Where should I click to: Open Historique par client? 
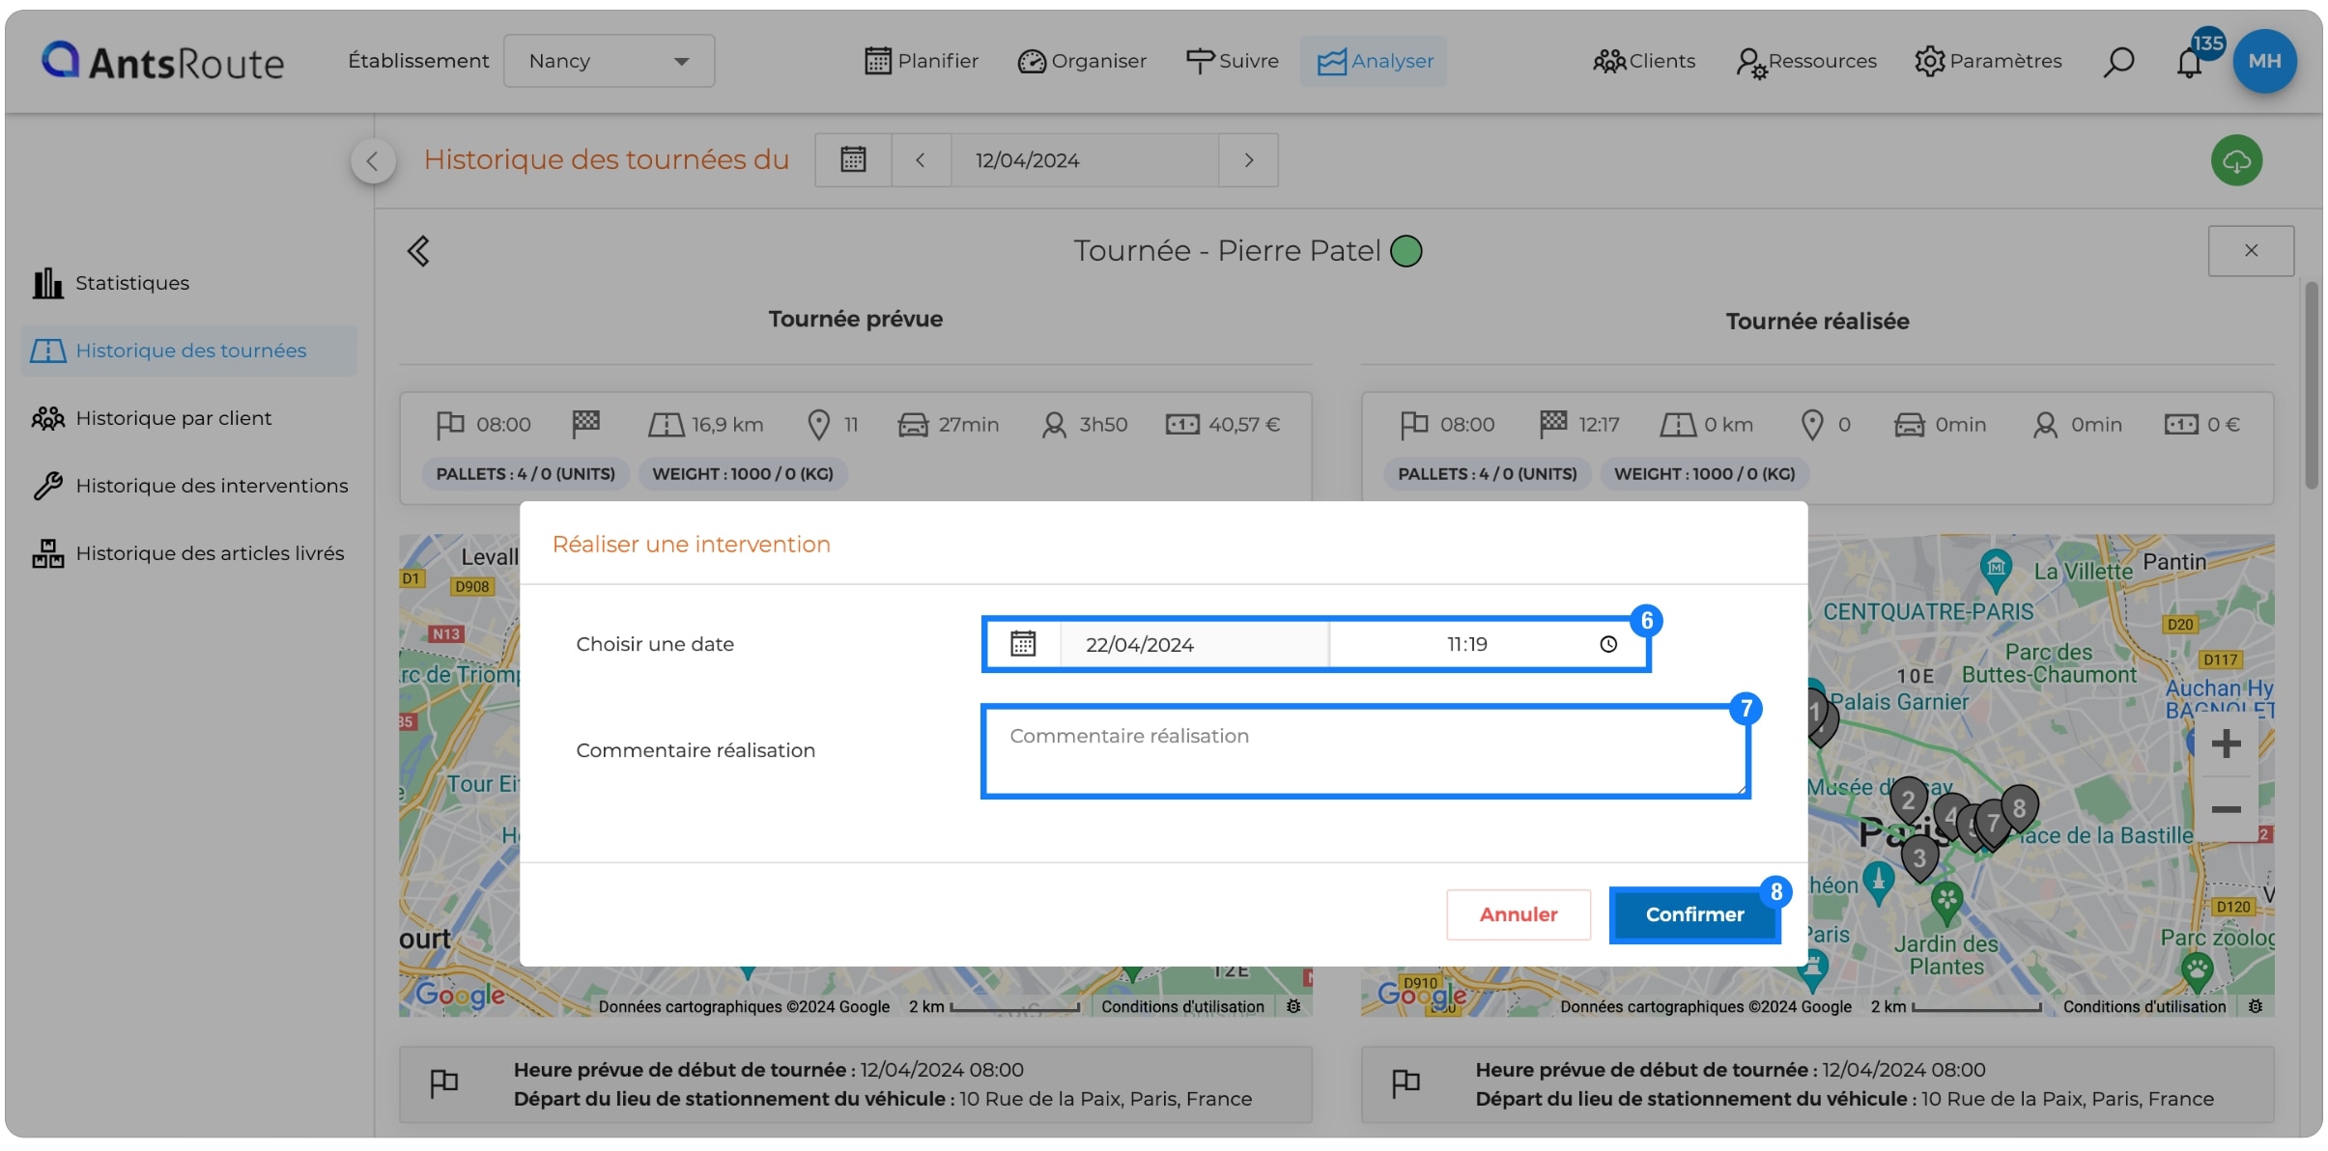pyautogui.click(x=152, y=418)
